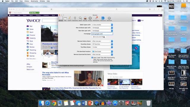Open the preferences help question mark

[129, 62]
